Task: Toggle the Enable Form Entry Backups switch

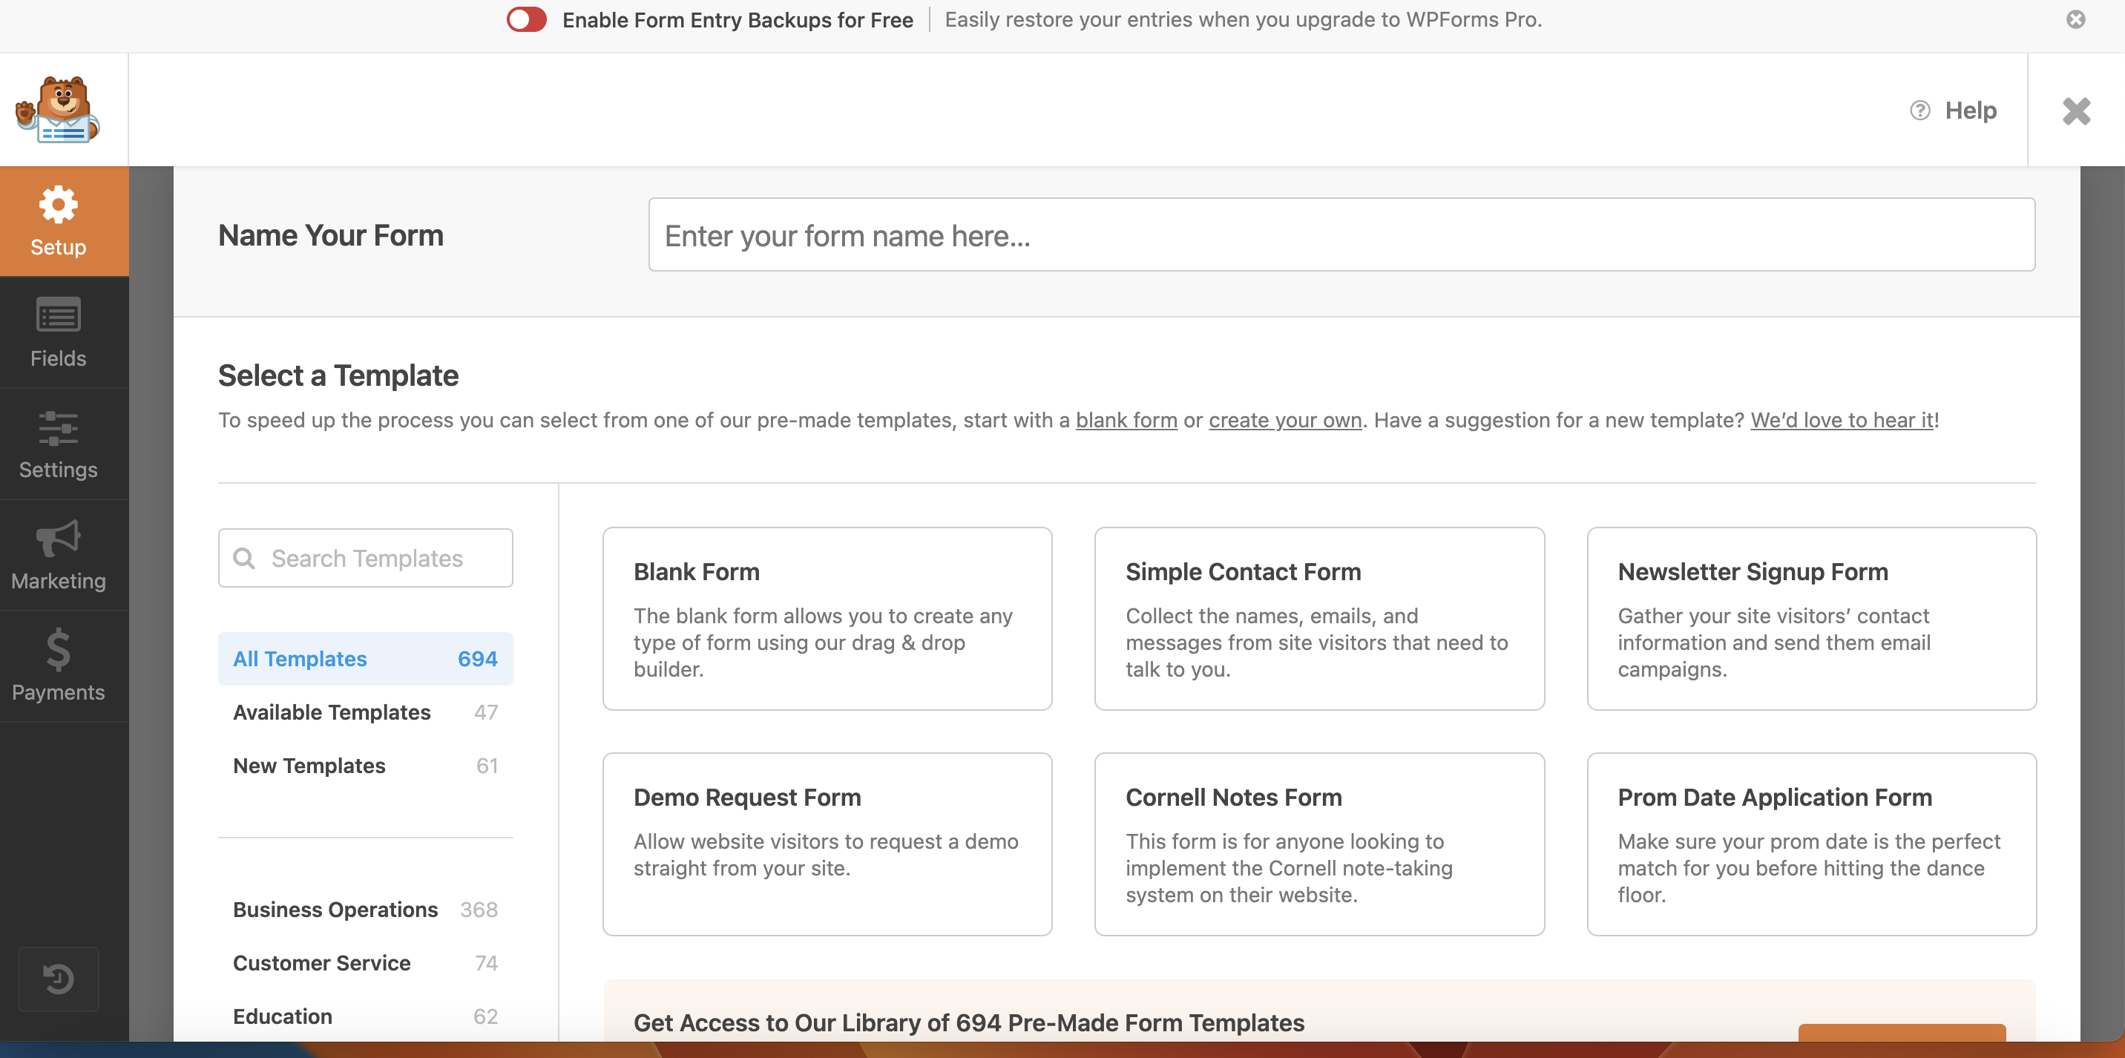Action: [x=528, y=19]
